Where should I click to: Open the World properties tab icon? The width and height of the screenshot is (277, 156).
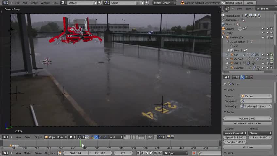click(247, 77)
